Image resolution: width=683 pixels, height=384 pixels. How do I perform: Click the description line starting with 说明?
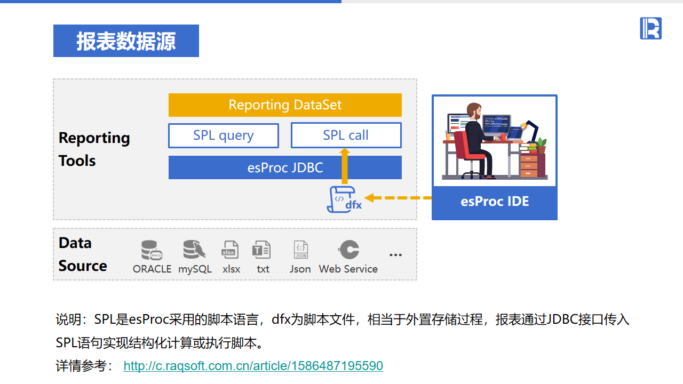[343, 319]
